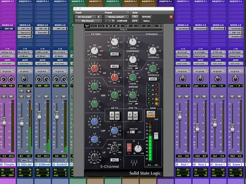Open Snare 1 track no group dropdown
This screenshot has height=184, width=246.
coord(218,71)
